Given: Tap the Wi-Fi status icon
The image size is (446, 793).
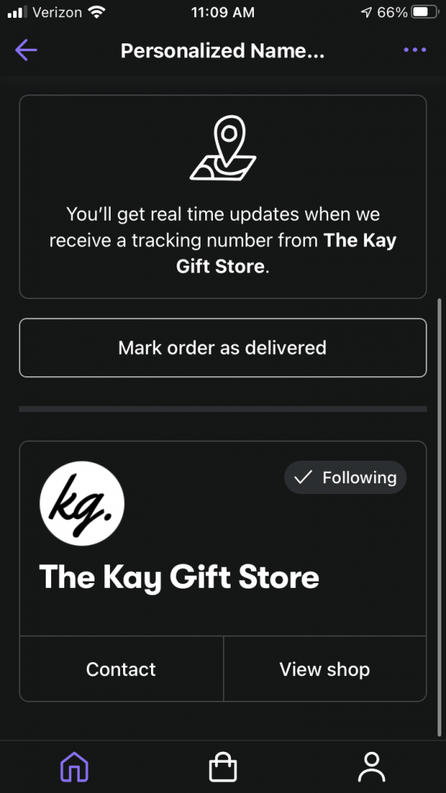Looking at the screenshot, I should click(96, 12).
